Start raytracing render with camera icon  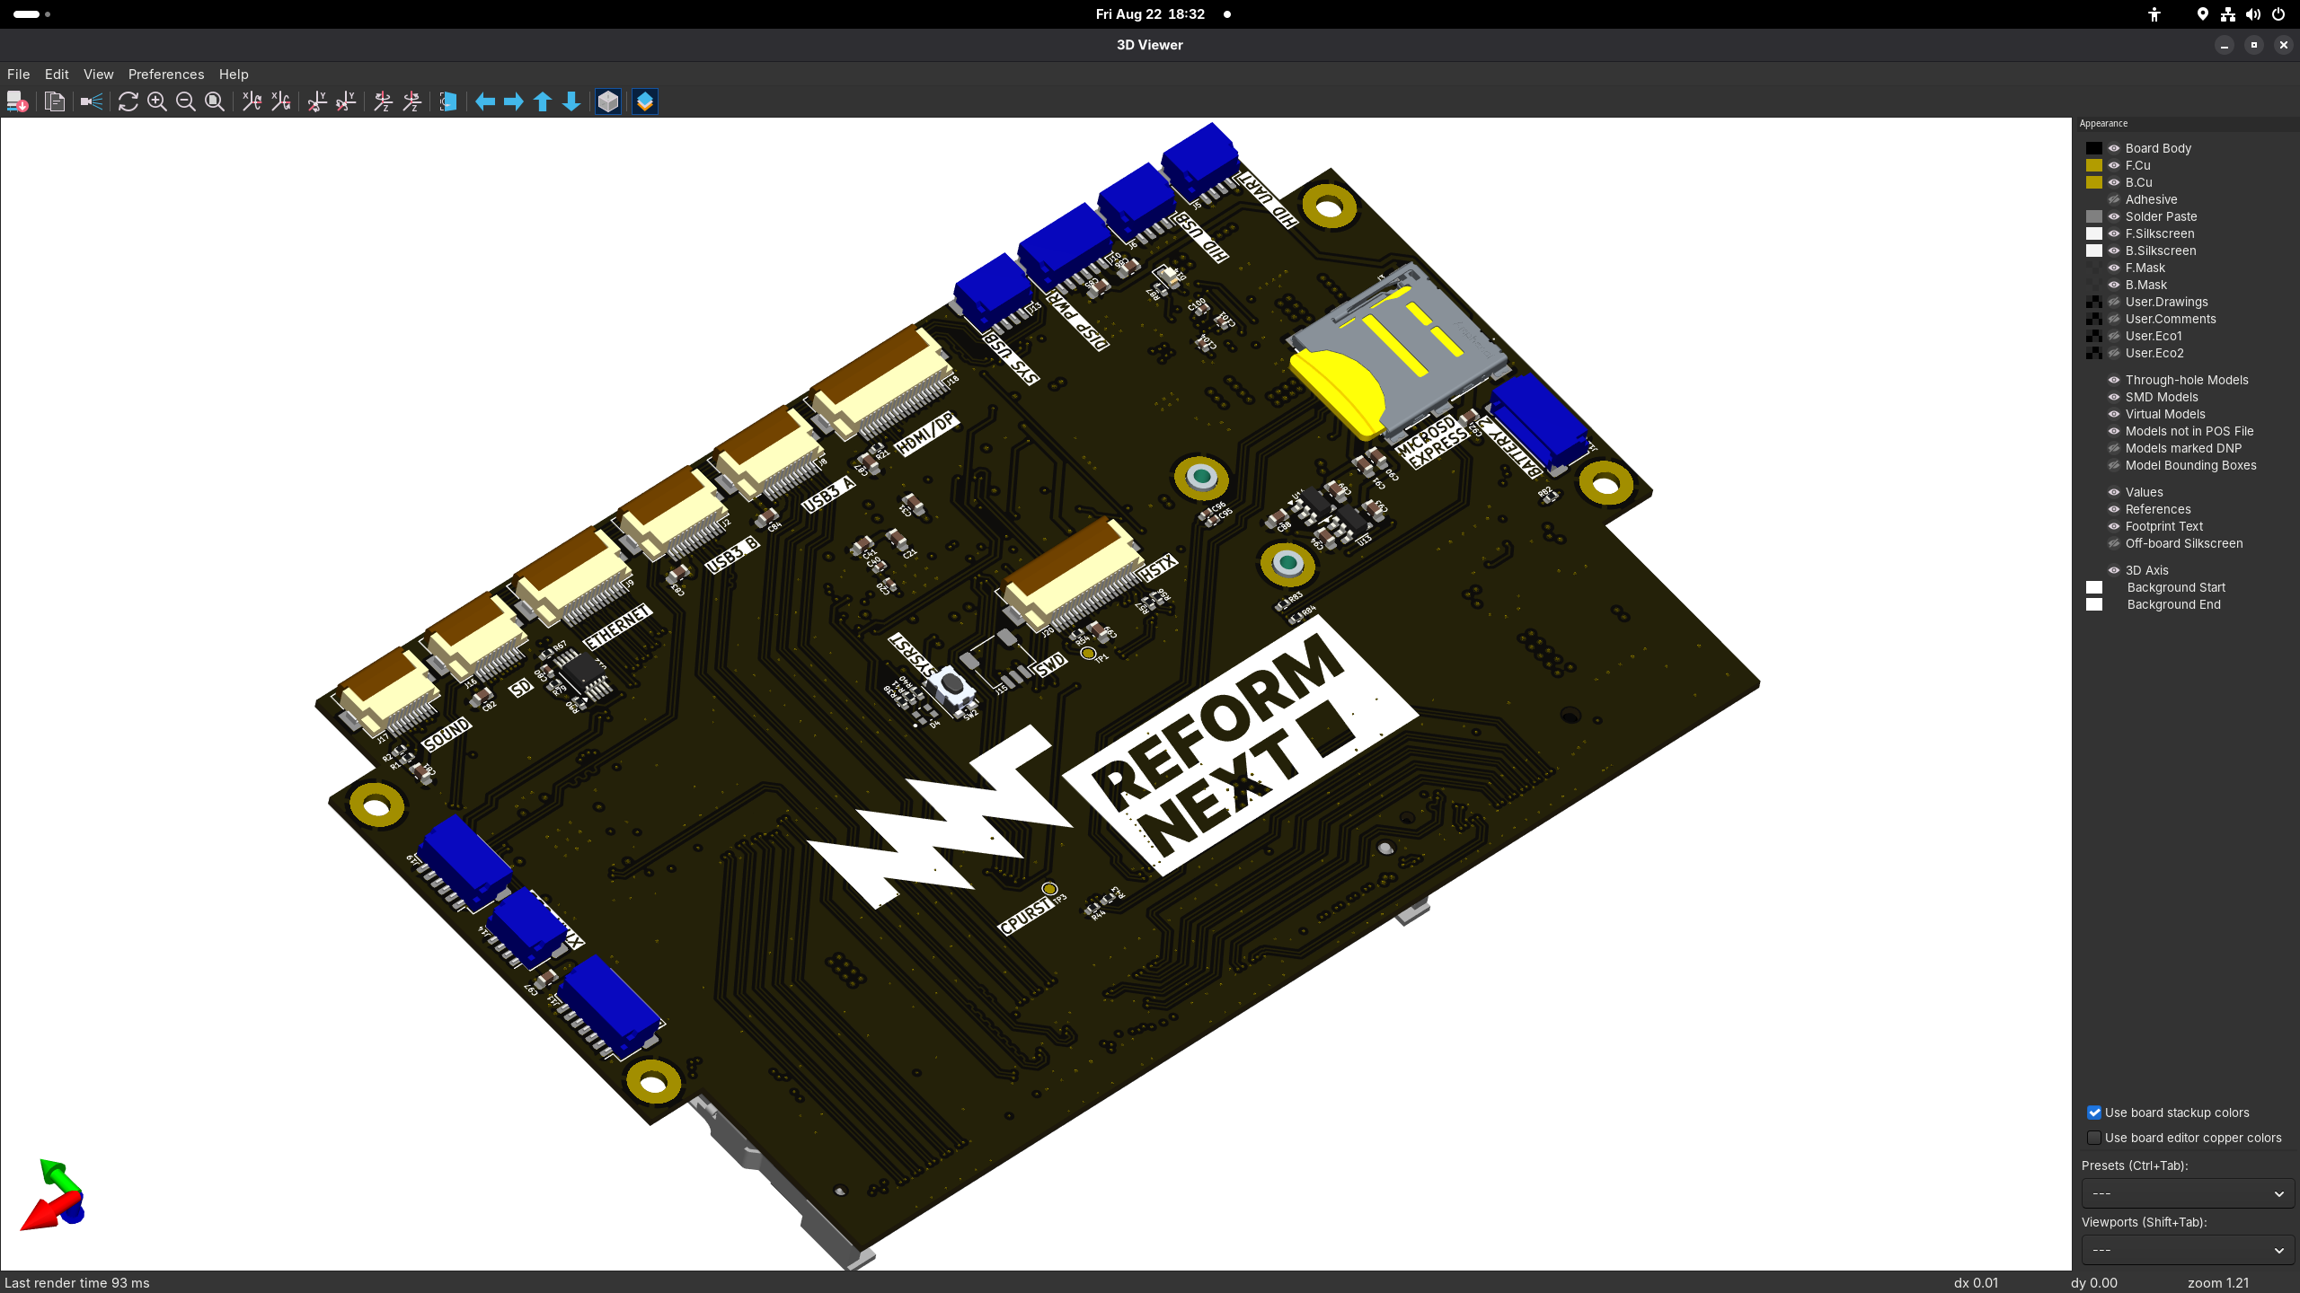coord(92,101)
